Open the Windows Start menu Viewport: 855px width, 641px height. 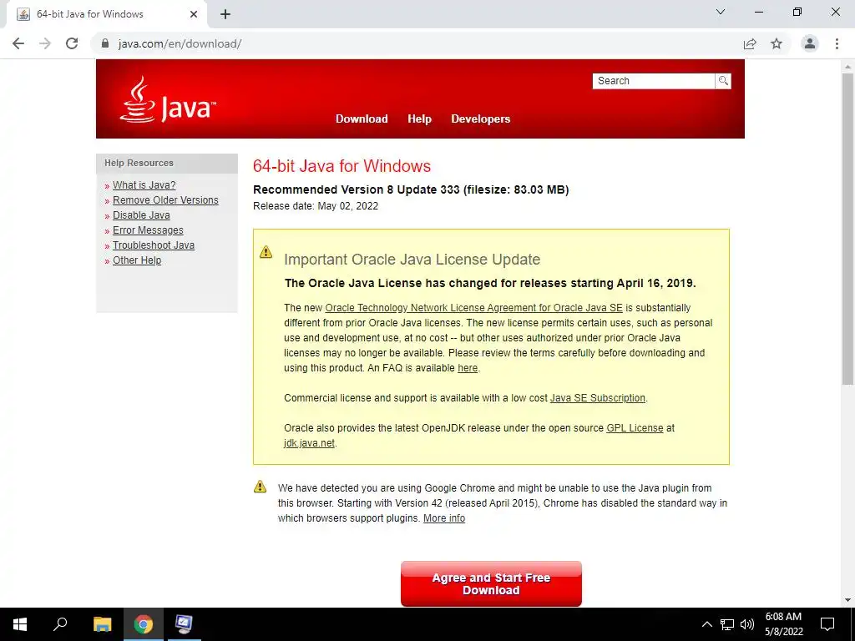click(x=20, y=624)
